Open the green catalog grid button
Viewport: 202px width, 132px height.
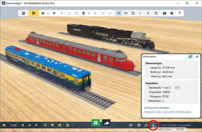pos(96,123)
